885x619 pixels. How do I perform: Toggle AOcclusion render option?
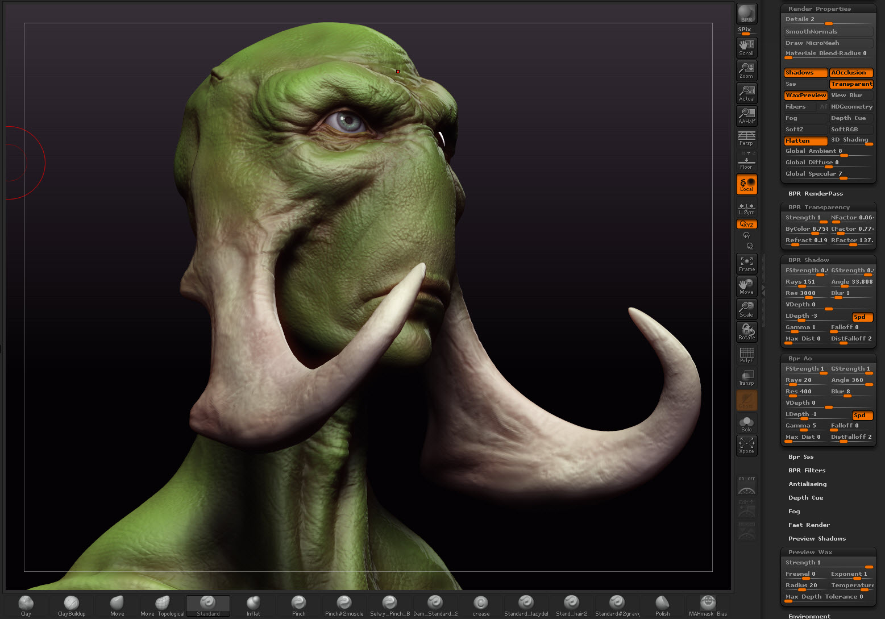(x=851, y=73)
